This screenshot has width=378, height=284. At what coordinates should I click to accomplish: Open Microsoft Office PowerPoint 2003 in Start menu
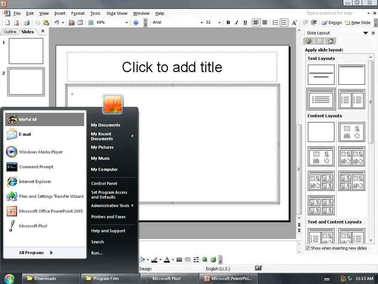point(45,211)
